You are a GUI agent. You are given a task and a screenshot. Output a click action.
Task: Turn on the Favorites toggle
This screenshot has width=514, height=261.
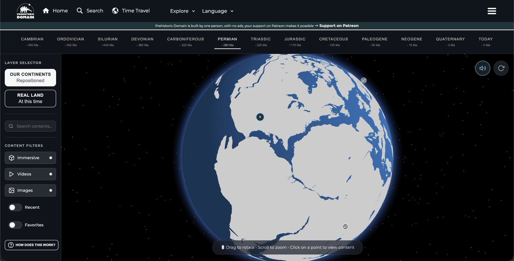click(x=15, y=224)
